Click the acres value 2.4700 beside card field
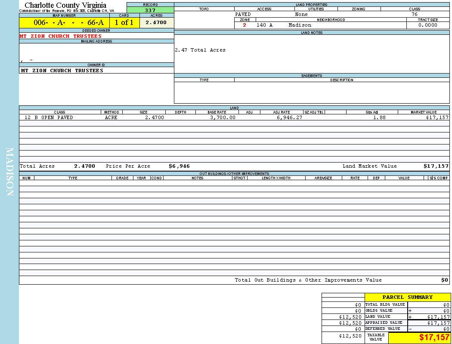The width and height of the screenshot is (452, 344). coord(156,23)
